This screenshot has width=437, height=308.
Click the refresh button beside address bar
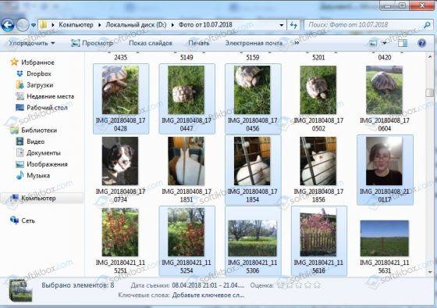pyautogui.click(x=293, y=25)
